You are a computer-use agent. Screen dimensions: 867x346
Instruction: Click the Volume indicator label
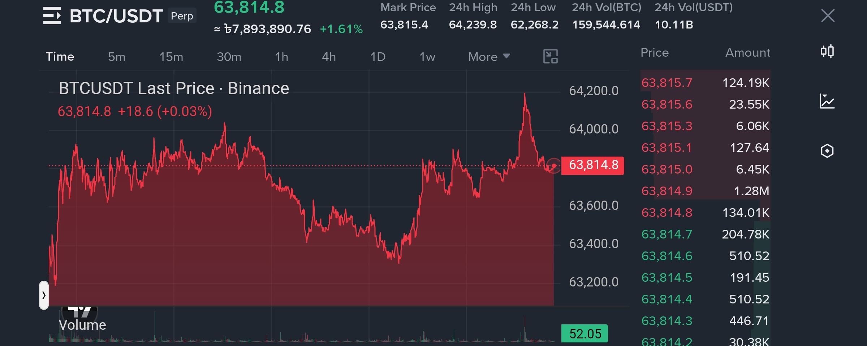[x=82, y=325]
